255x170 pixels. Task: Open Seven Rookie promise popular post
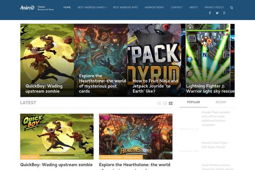coord(218,167)
